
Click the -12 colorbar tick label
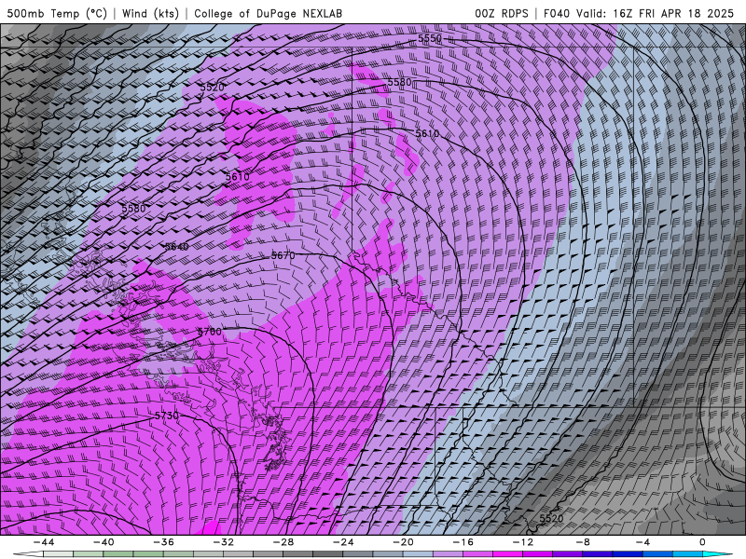[523, 542]
